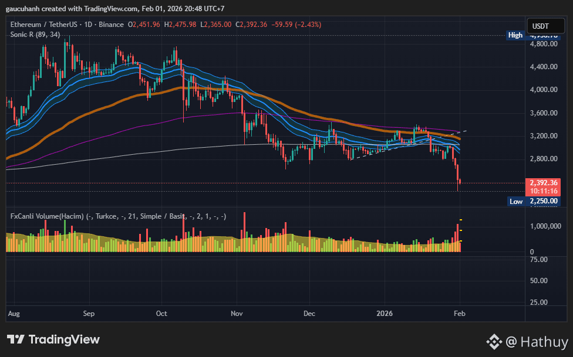This screenshot has width=573, height=357.
Task: Click the USDT currency button
Action: coord(546,26)
